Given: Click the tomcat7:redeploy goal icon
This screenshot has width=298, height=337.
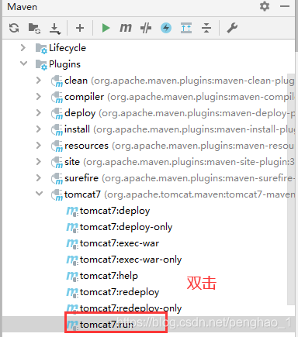Looking at the screenshot, I should (x=72, y=293).
